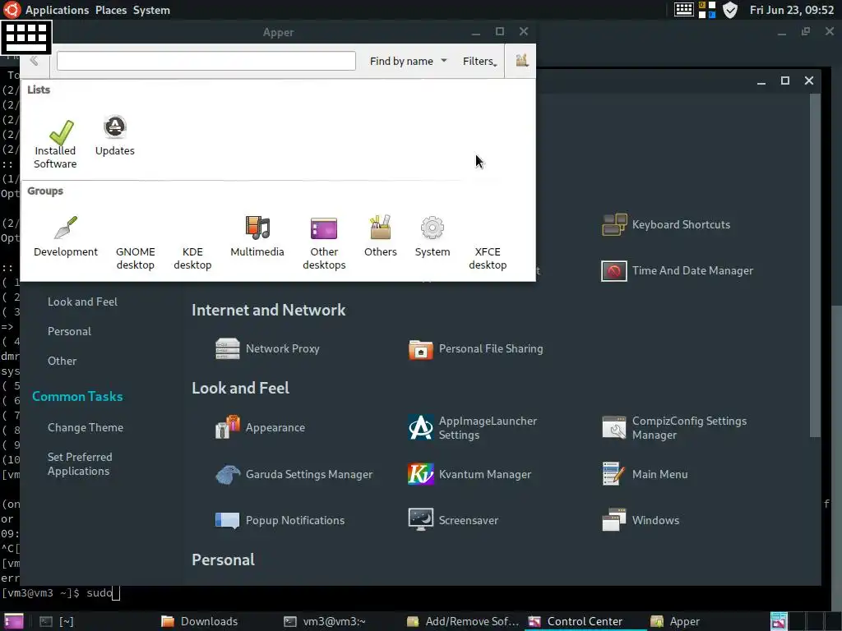Click the shield tray icon
Image resolution: width=842 pixels, height=631 pixels.
tap(730, 10)
